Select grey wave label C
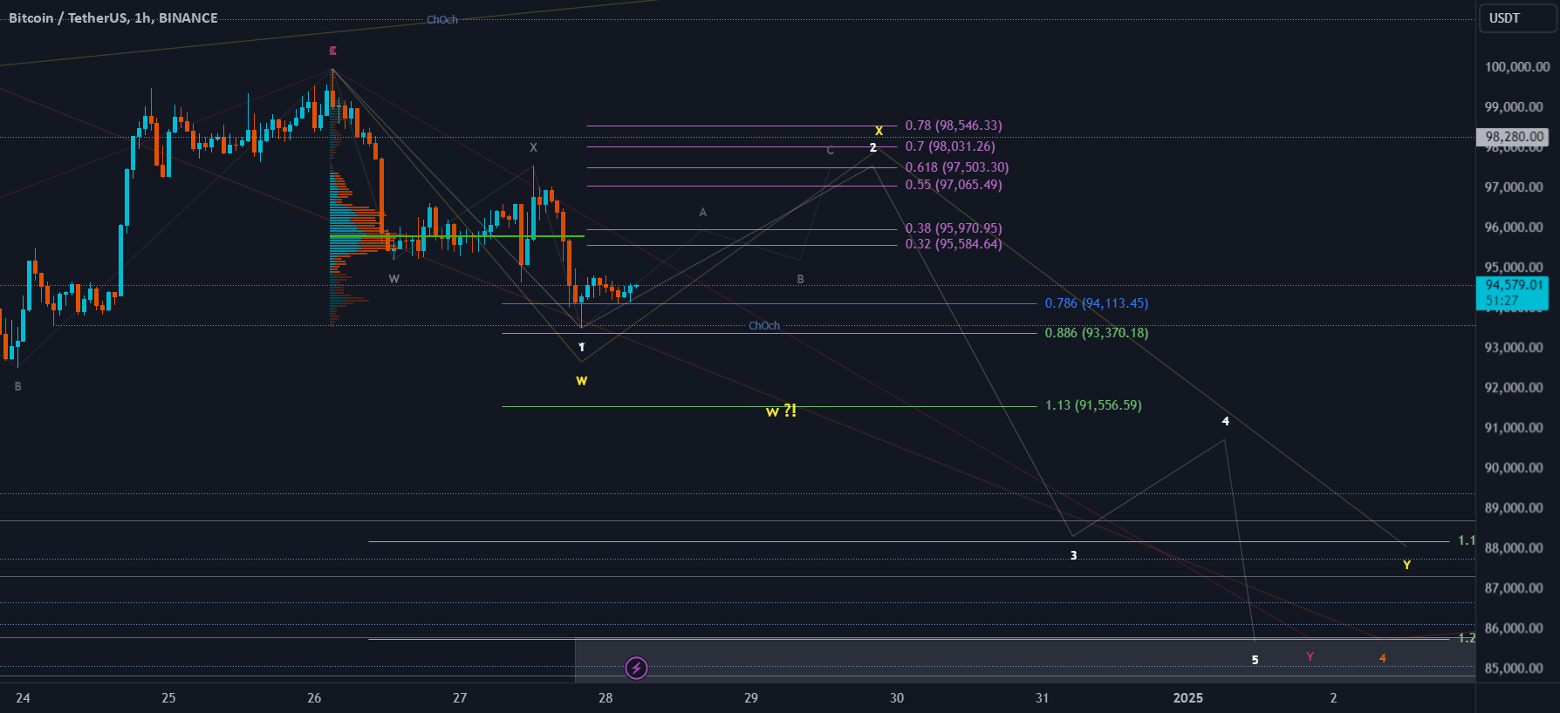 (x=830, y=150)
